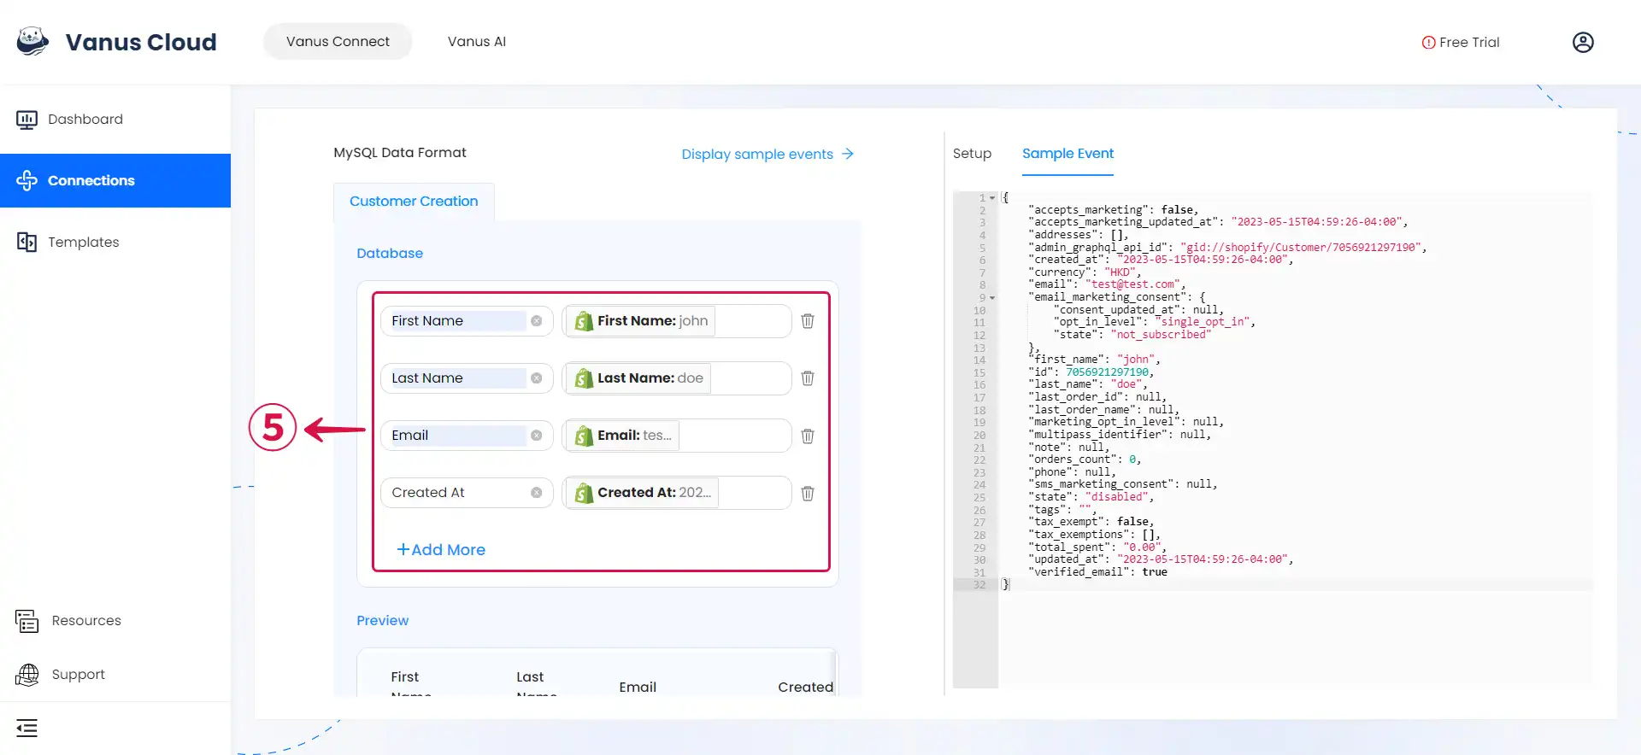Click the 'Last Name: doe' value tag
Viewport: 1641px width, 755px height.
pyautogui.click(x=638, y=378)
